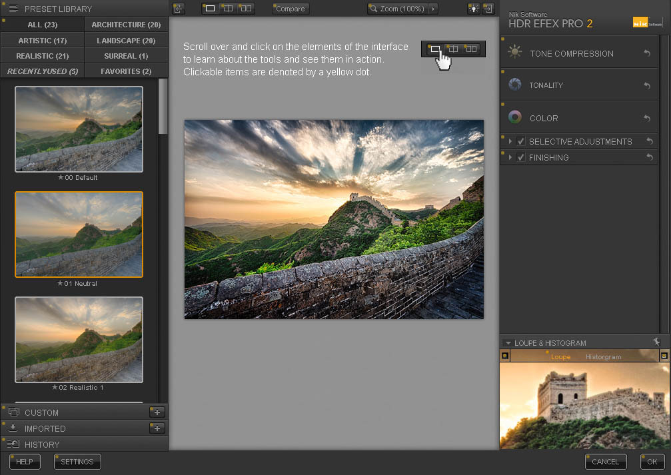Viewport: 671px width, 475px height.
Task: Expand the Selective Adjustments section
Action: [510, 141]
